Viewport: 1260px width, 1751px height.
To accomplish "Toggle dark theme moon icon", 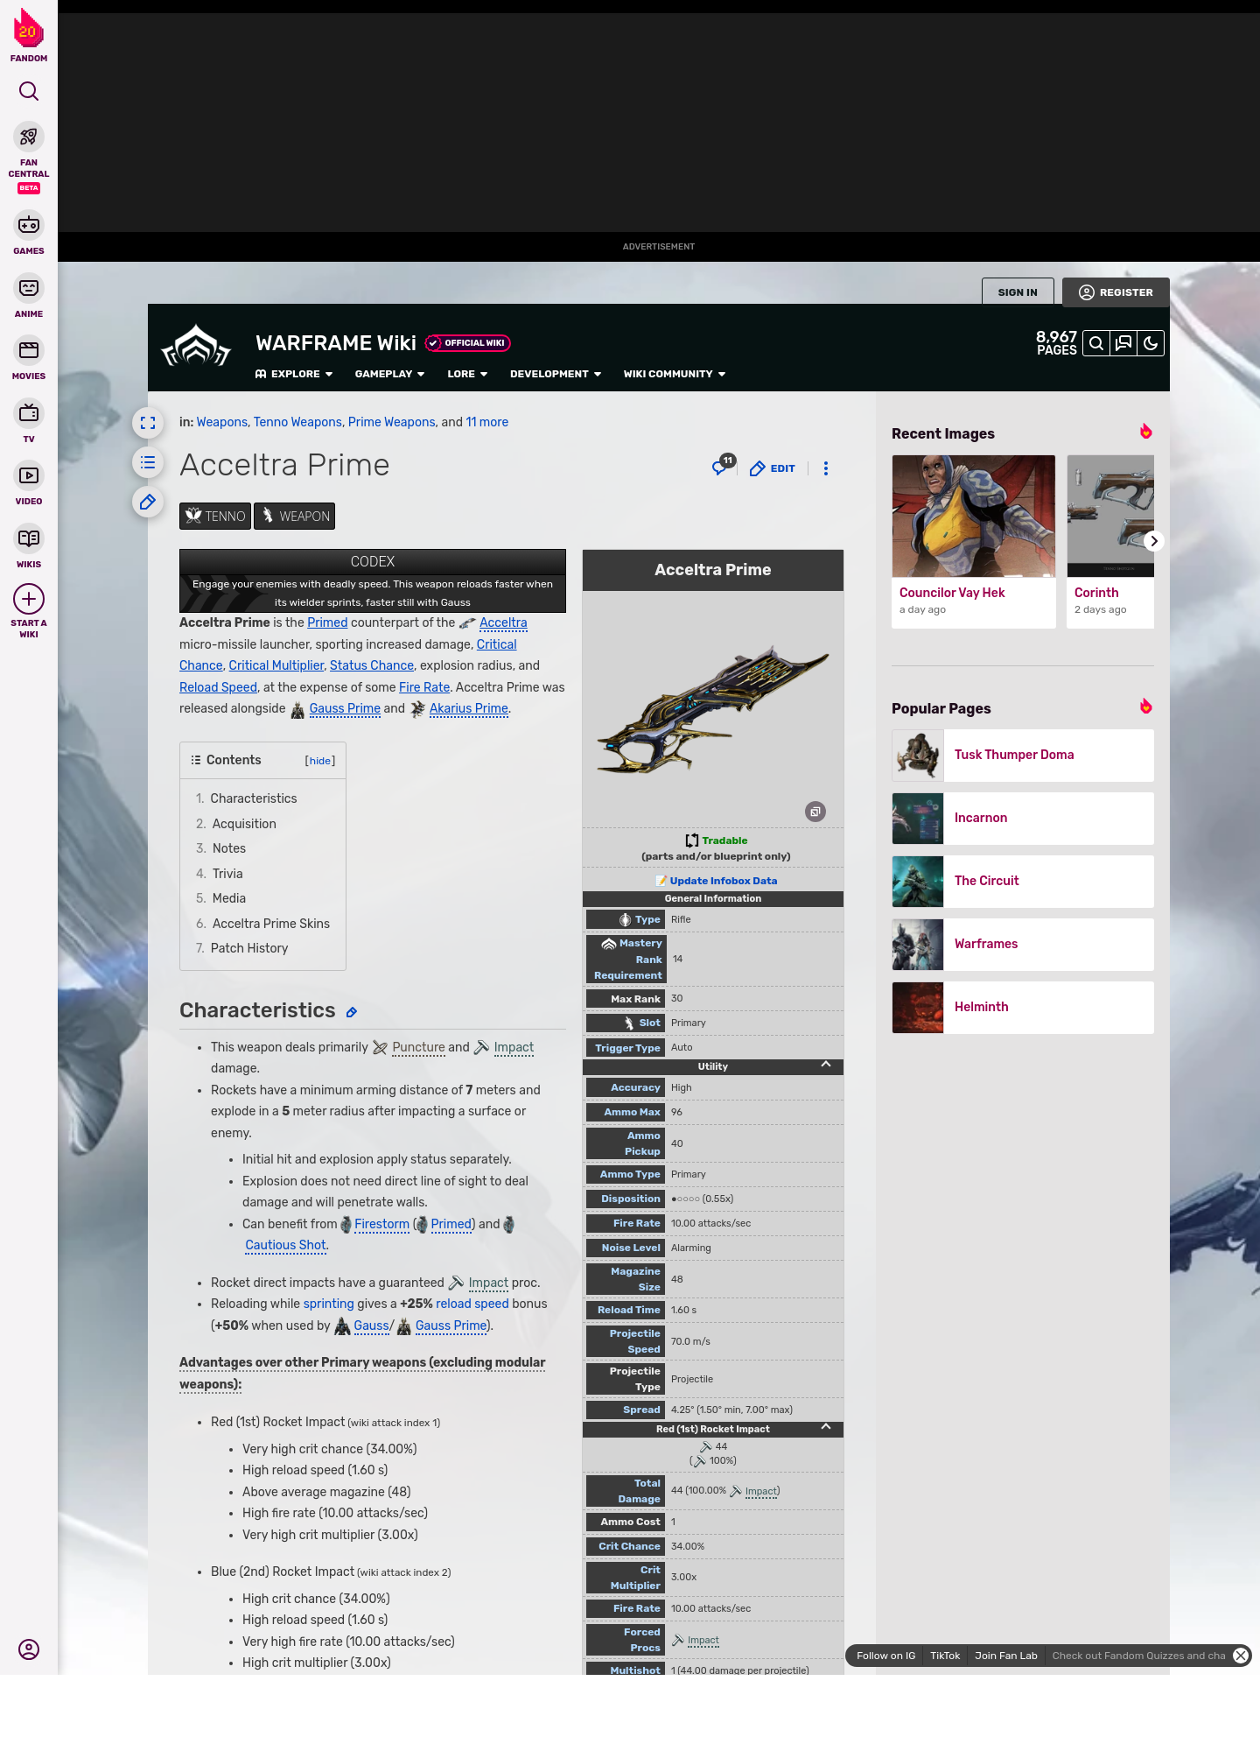I will [x=1151, y=343].
